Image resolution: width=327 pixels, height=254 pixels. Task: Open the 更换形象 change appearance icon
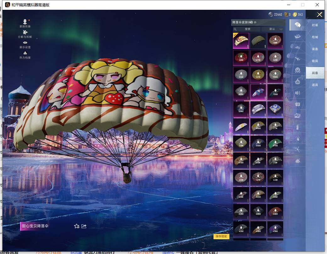25,21
